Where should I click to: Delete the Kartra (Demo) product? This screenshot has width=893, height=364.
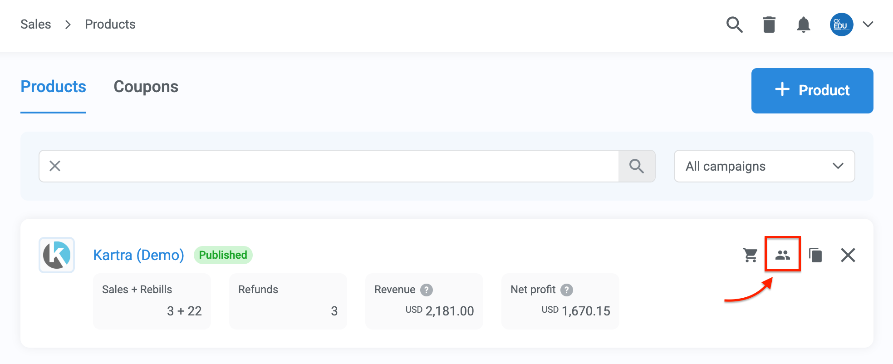[x=848, y=255]
